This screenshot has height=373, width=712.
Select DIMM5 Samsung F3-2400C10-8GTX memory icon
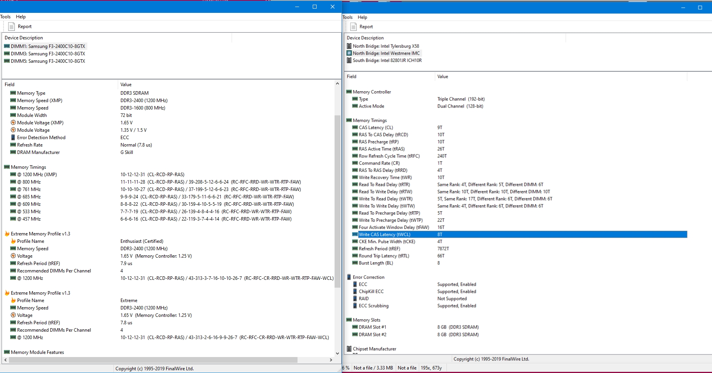tap(7, 61)
